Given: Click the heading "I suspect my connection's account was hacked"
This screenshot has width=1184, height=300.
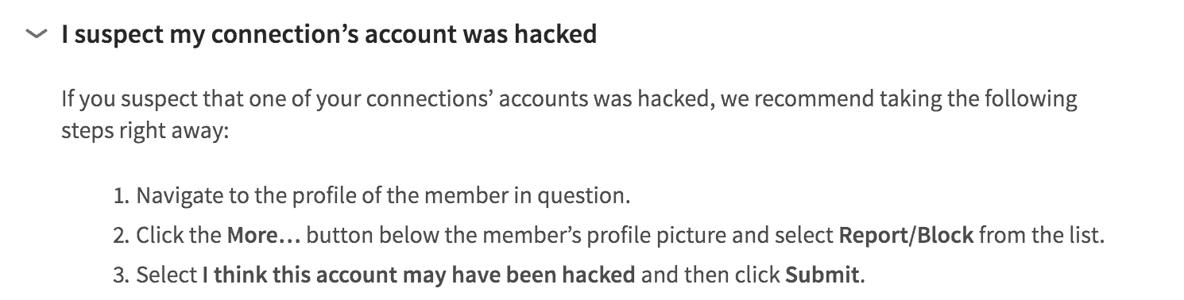Looking at the screenshot, I should click(329, 34).
